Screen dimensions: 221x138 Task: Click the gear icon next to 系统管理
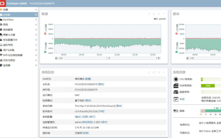(x=1, y=30)
